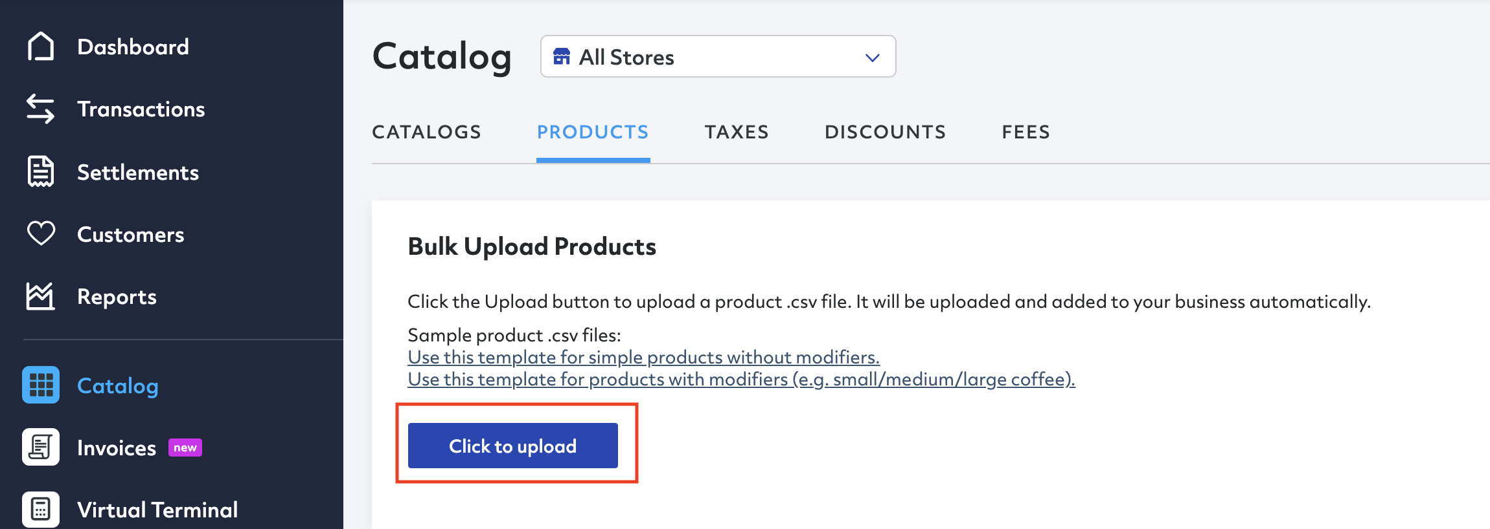The width and height of the screenshot is (1490, 529).
Task: Open template for simple products without modifiers
Action: tap(643, 357)
